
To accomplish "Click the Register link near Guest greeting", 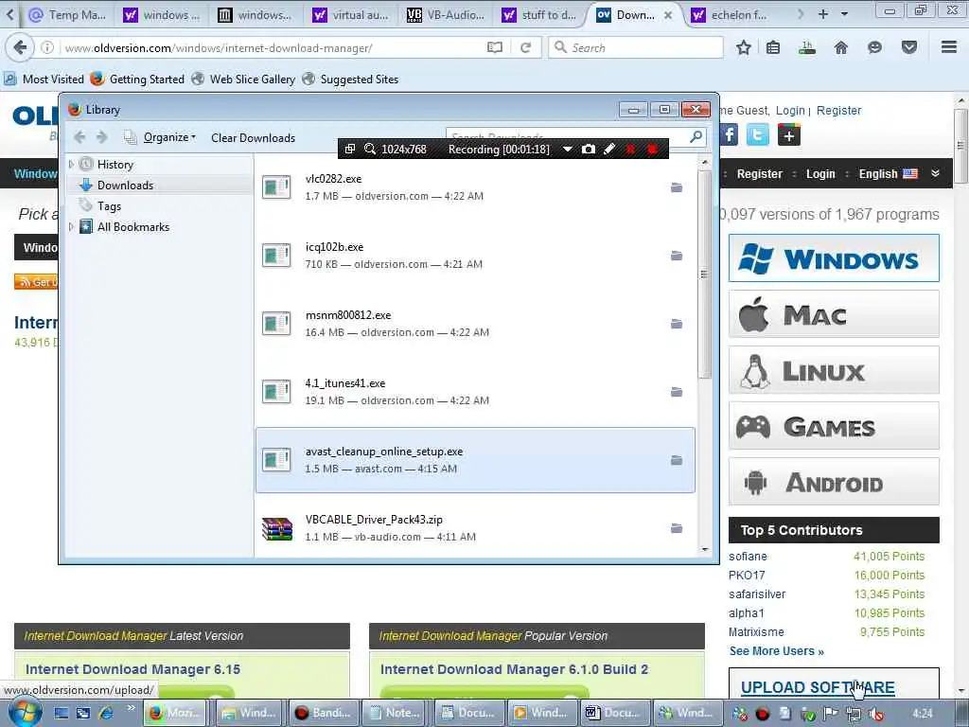I will click(x=838, y=110).
